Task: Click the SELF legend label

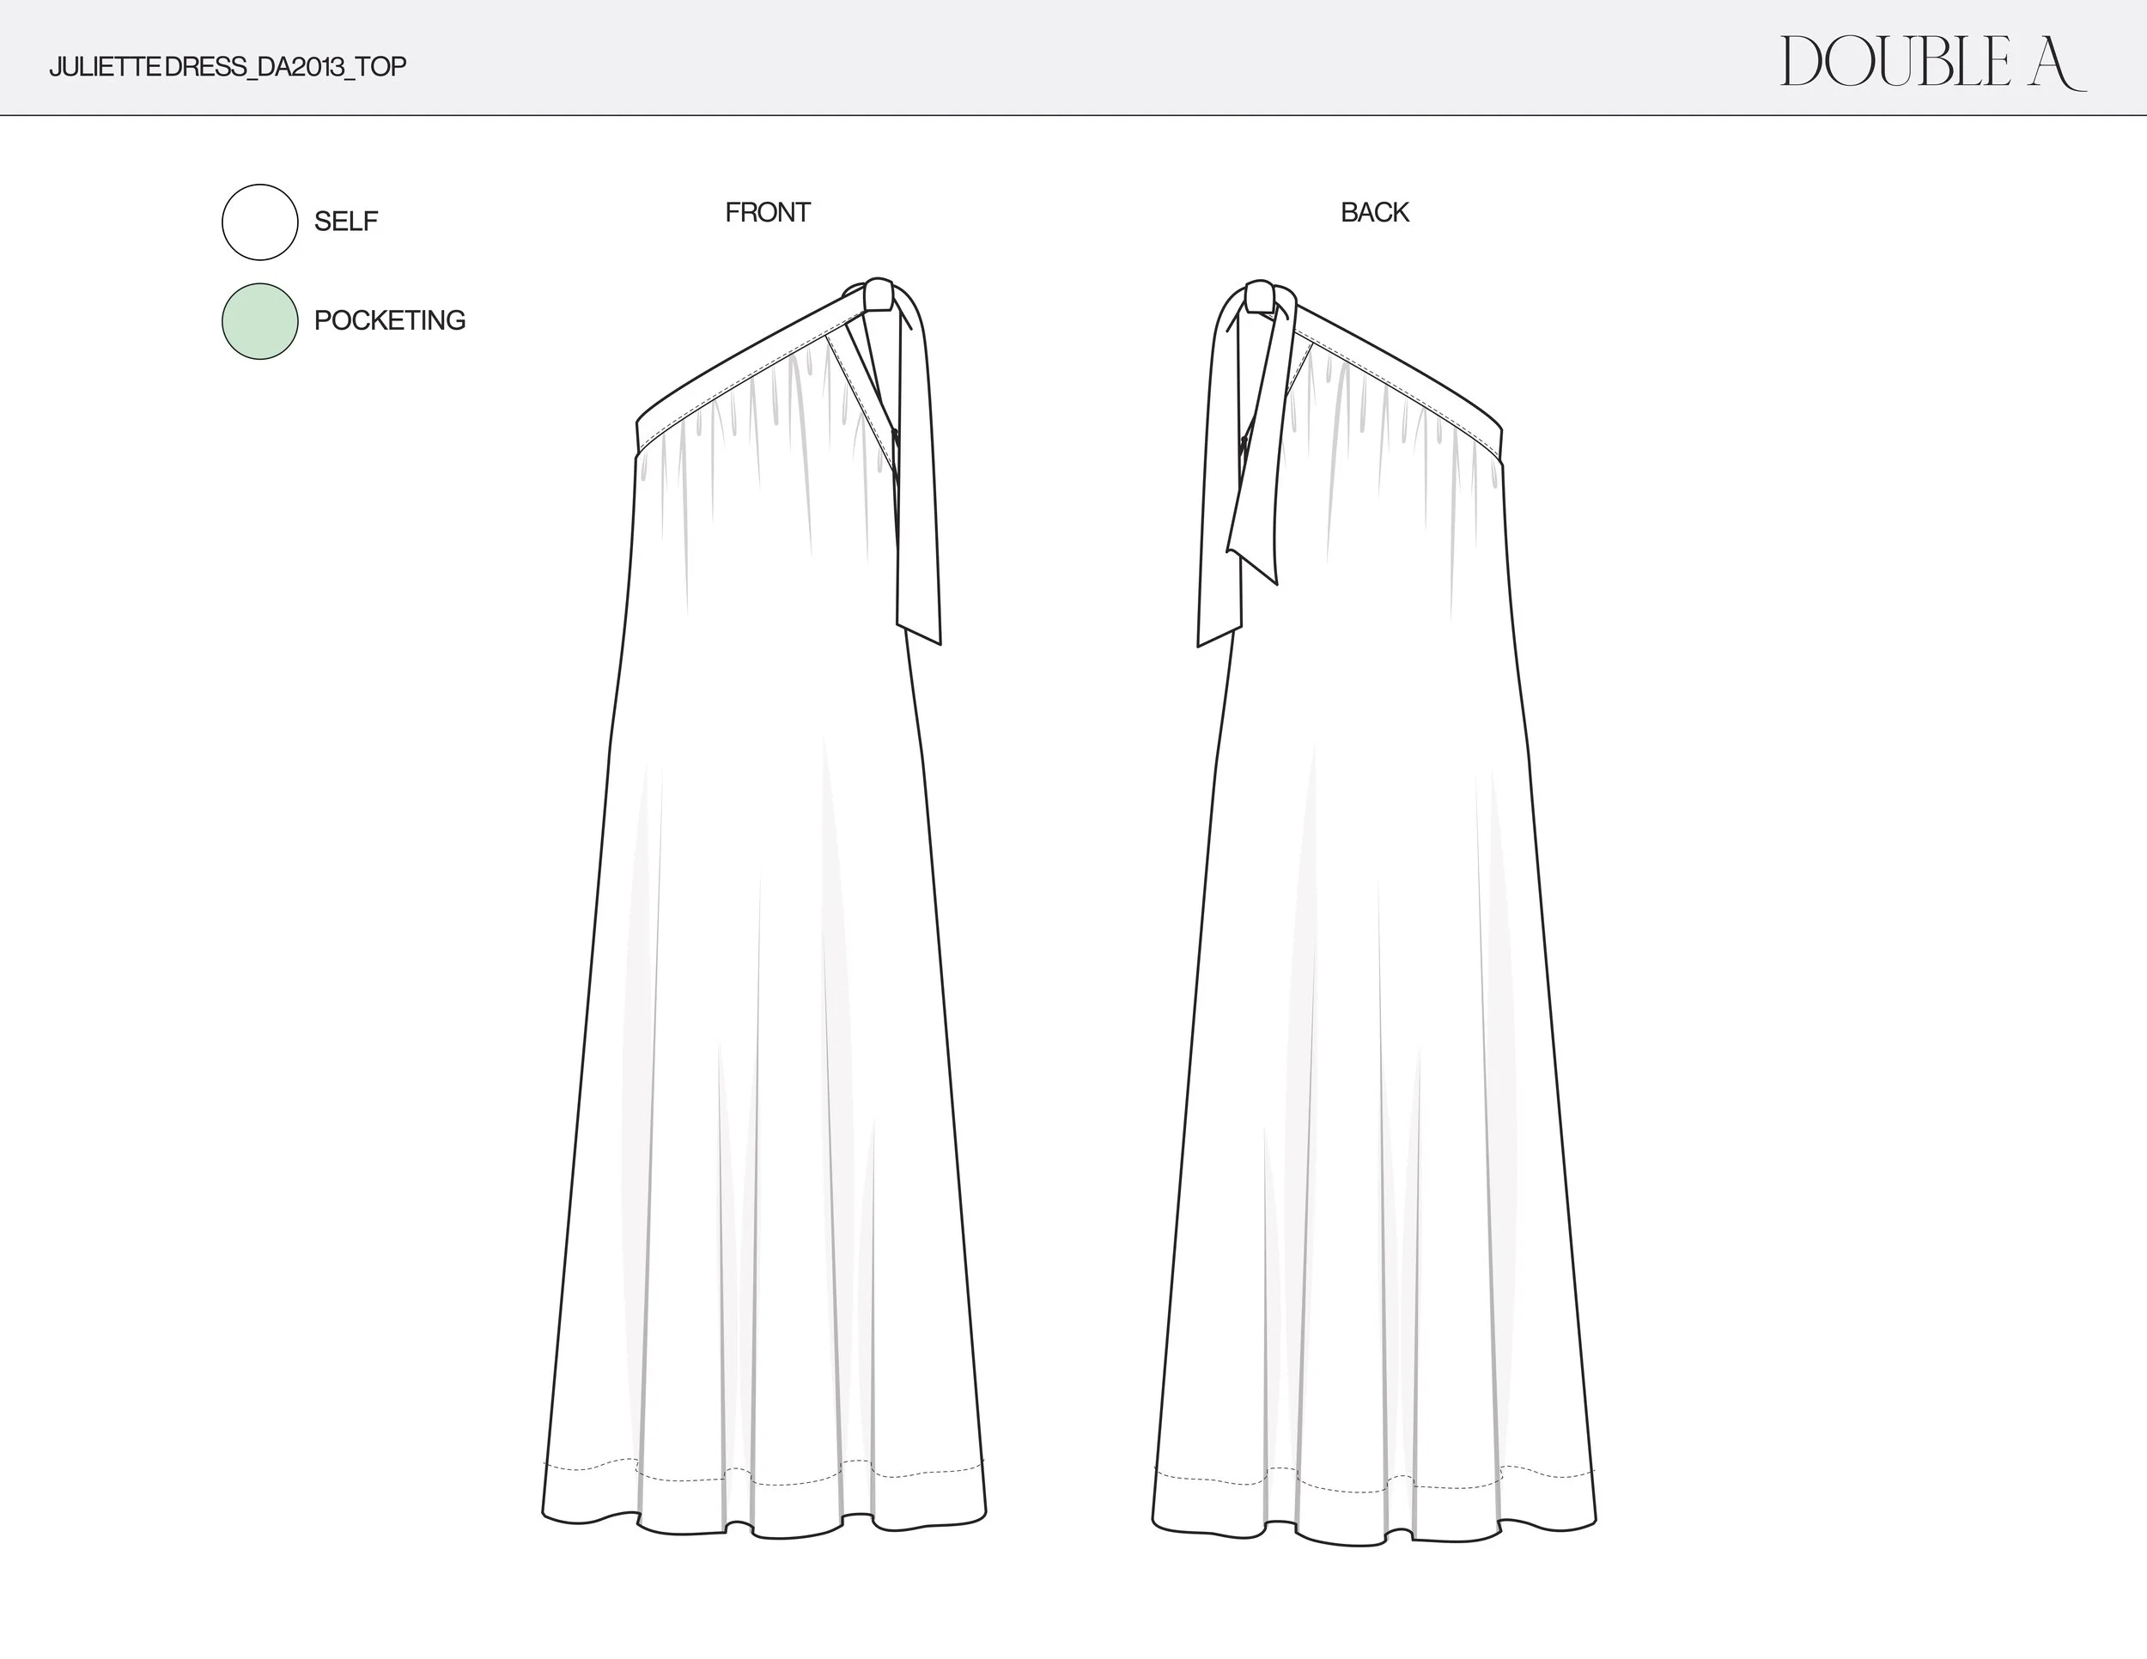Action: click(346, 222)
